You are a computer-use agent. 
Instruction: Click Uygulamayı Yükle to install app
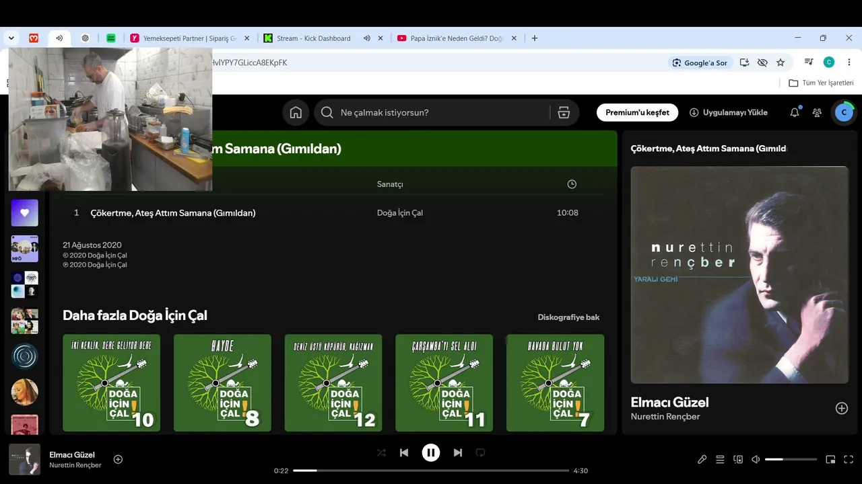pos(728,113)
